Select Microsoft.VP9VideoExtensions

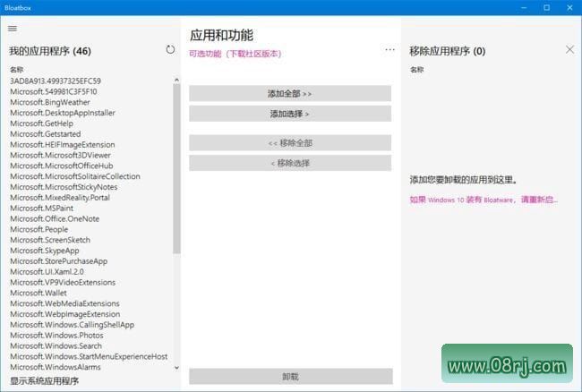(x=63, y=282)
